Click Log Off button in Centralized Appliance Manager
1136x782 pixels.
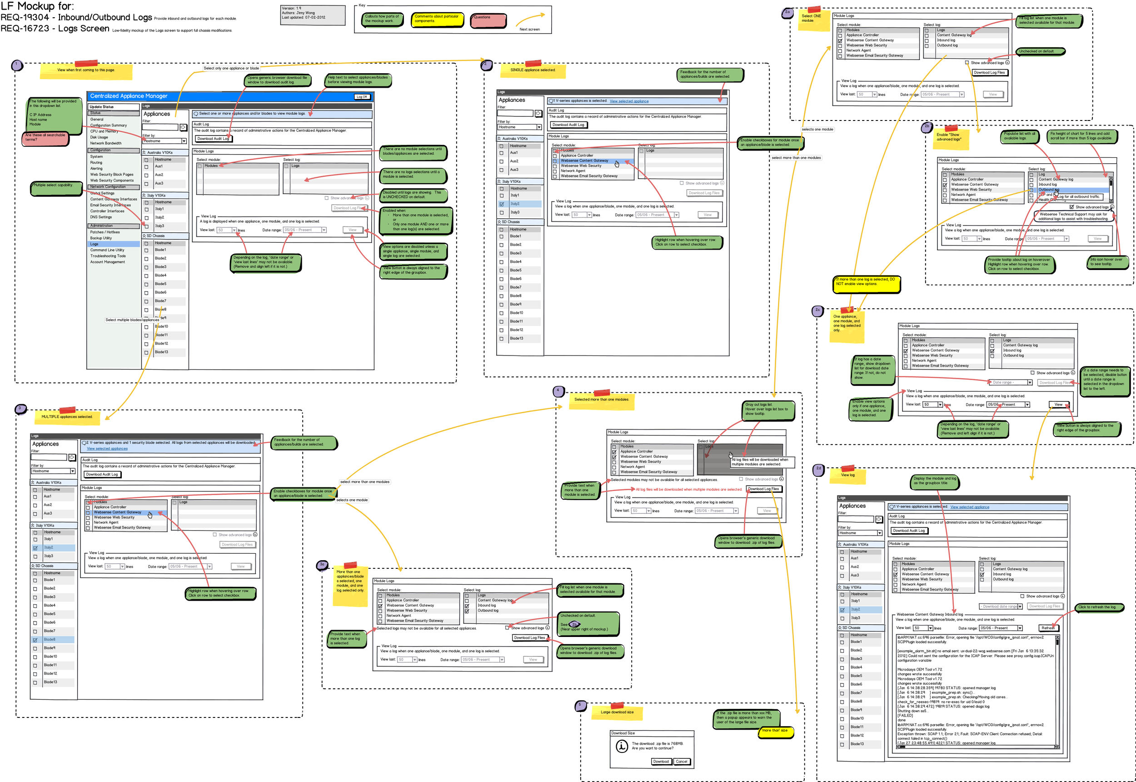pyautogui.click(x=362, y=97)
